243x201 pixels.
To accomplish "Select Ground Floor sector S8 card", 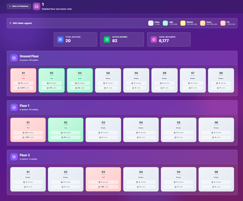I will tap(221, 81).
